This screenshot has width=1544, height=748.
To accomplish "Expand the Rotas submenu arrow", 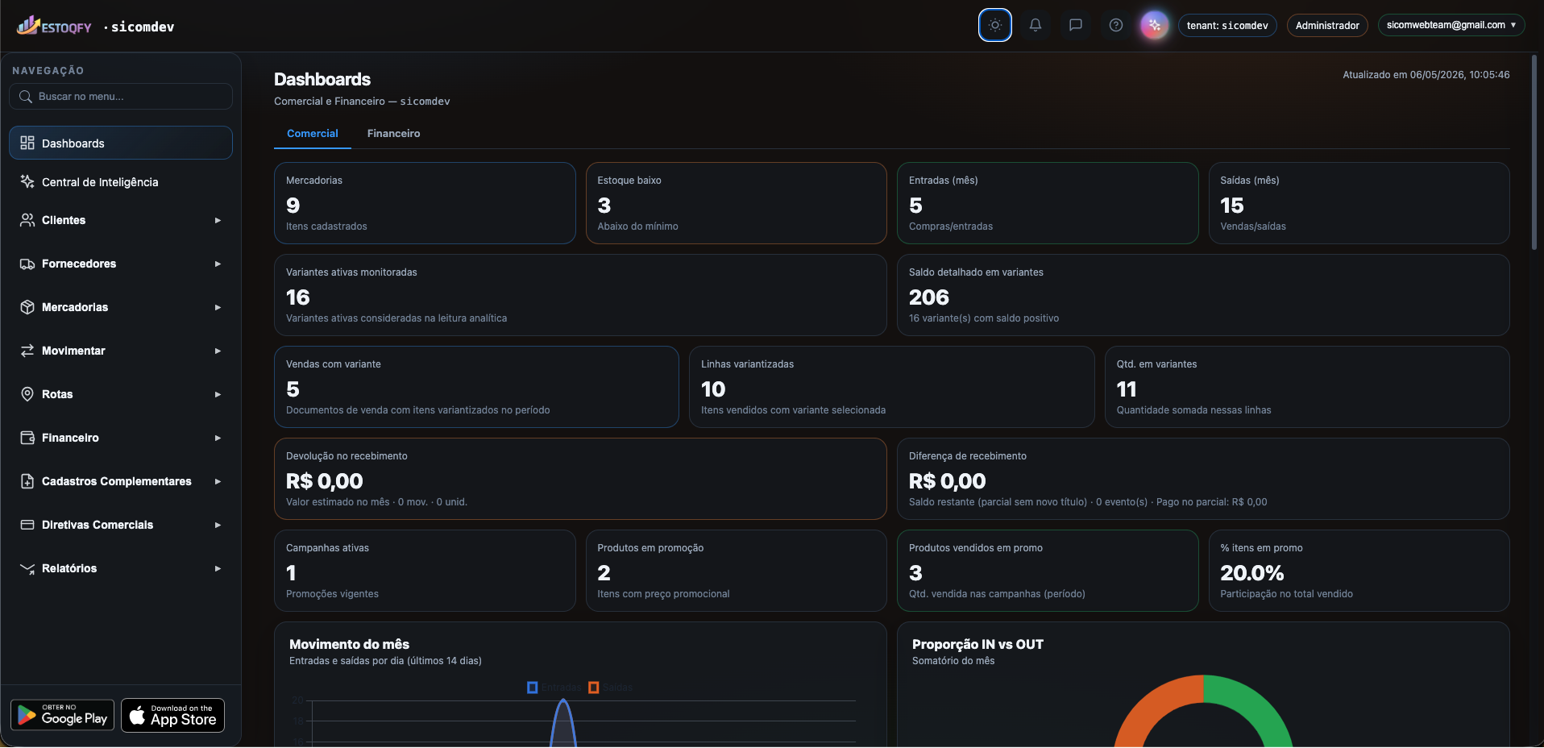I will (x=218, y=394).
